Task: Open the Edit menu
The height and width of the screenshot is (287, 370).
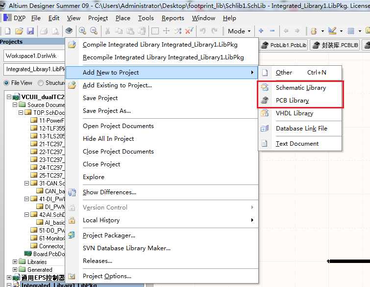Action: click(x=54, y=18)
